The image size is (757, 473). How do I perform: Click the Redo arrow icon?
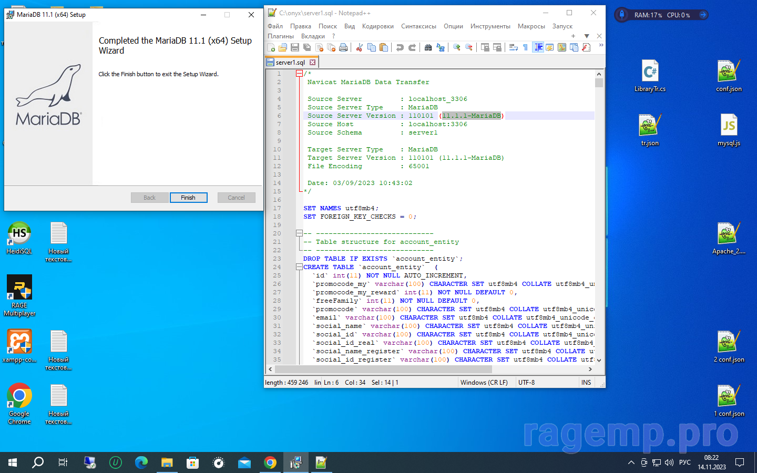pyautogui.click(x=412, y=47)
